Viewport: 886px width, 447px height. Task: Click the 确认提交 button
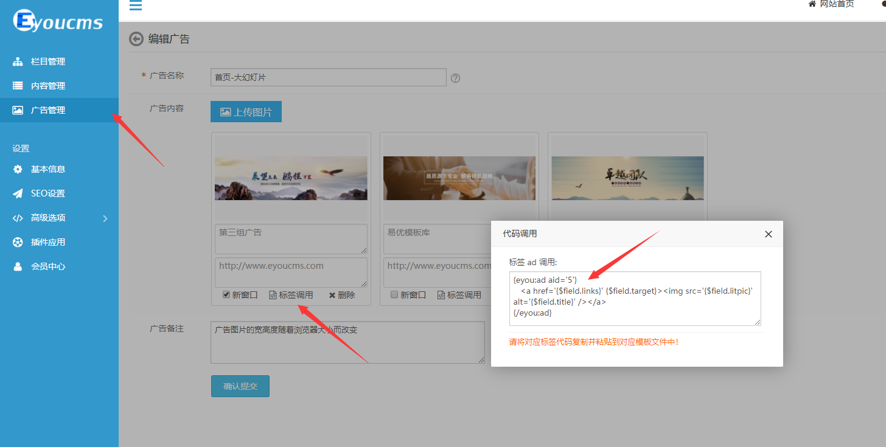pyautogui.click(x=240, y=386)
